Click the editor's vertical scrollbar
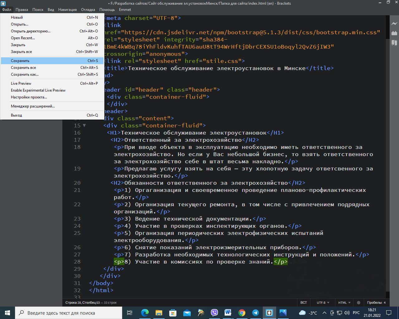Screen dimensions: 399x319 coord(387,156)
